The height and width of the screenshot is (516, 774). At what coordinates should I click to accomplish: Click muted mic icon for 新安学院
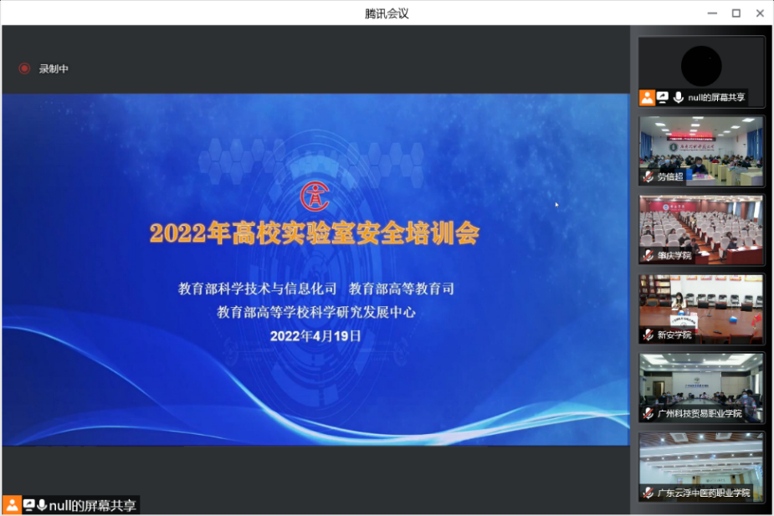click(648, 335)
